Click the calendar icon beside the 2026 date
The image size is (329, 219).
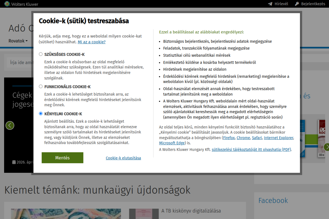pyautogui.click(x=14, y=162)
